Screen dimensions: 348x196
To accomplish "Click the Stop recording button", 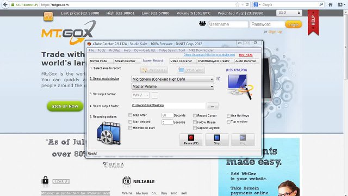I will tap(217, 140).
